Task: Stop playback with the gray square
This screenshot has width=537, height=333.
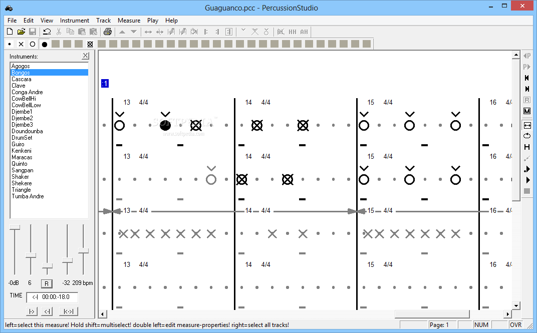Action: pos(527,191)
